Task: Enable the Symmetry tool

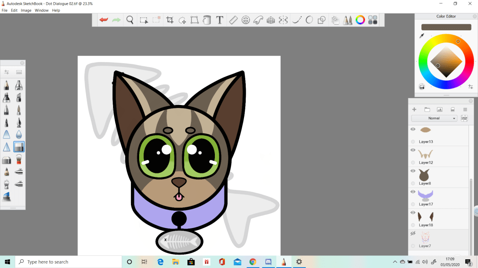Action: (283, 20)
